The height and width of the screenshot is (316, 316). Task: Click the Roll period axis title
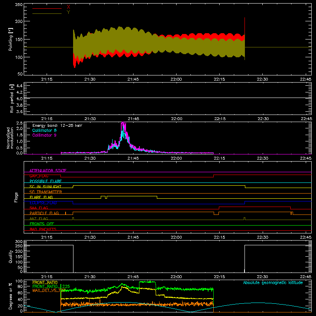coord(11,98)
